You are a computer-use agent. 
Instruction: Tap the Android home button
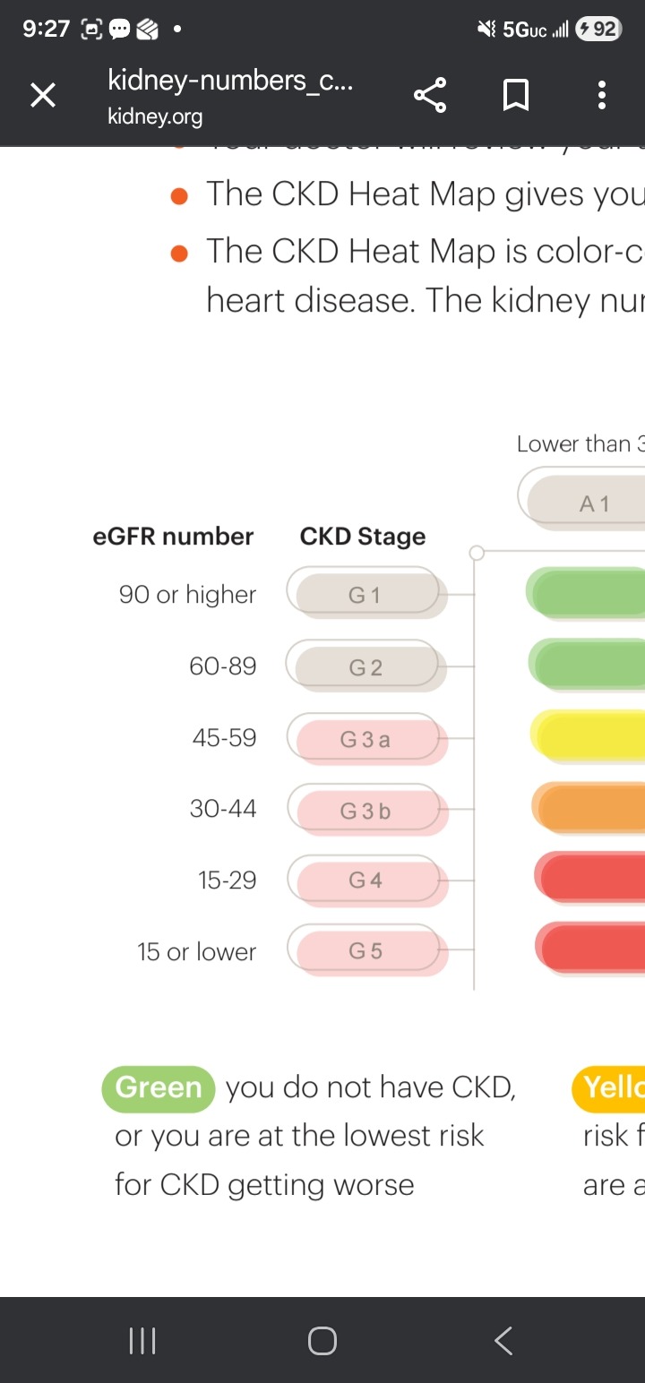tap(322, 1341)
